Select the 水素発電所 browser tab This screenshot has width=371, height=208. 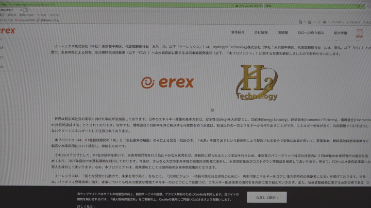pos(9,10)
